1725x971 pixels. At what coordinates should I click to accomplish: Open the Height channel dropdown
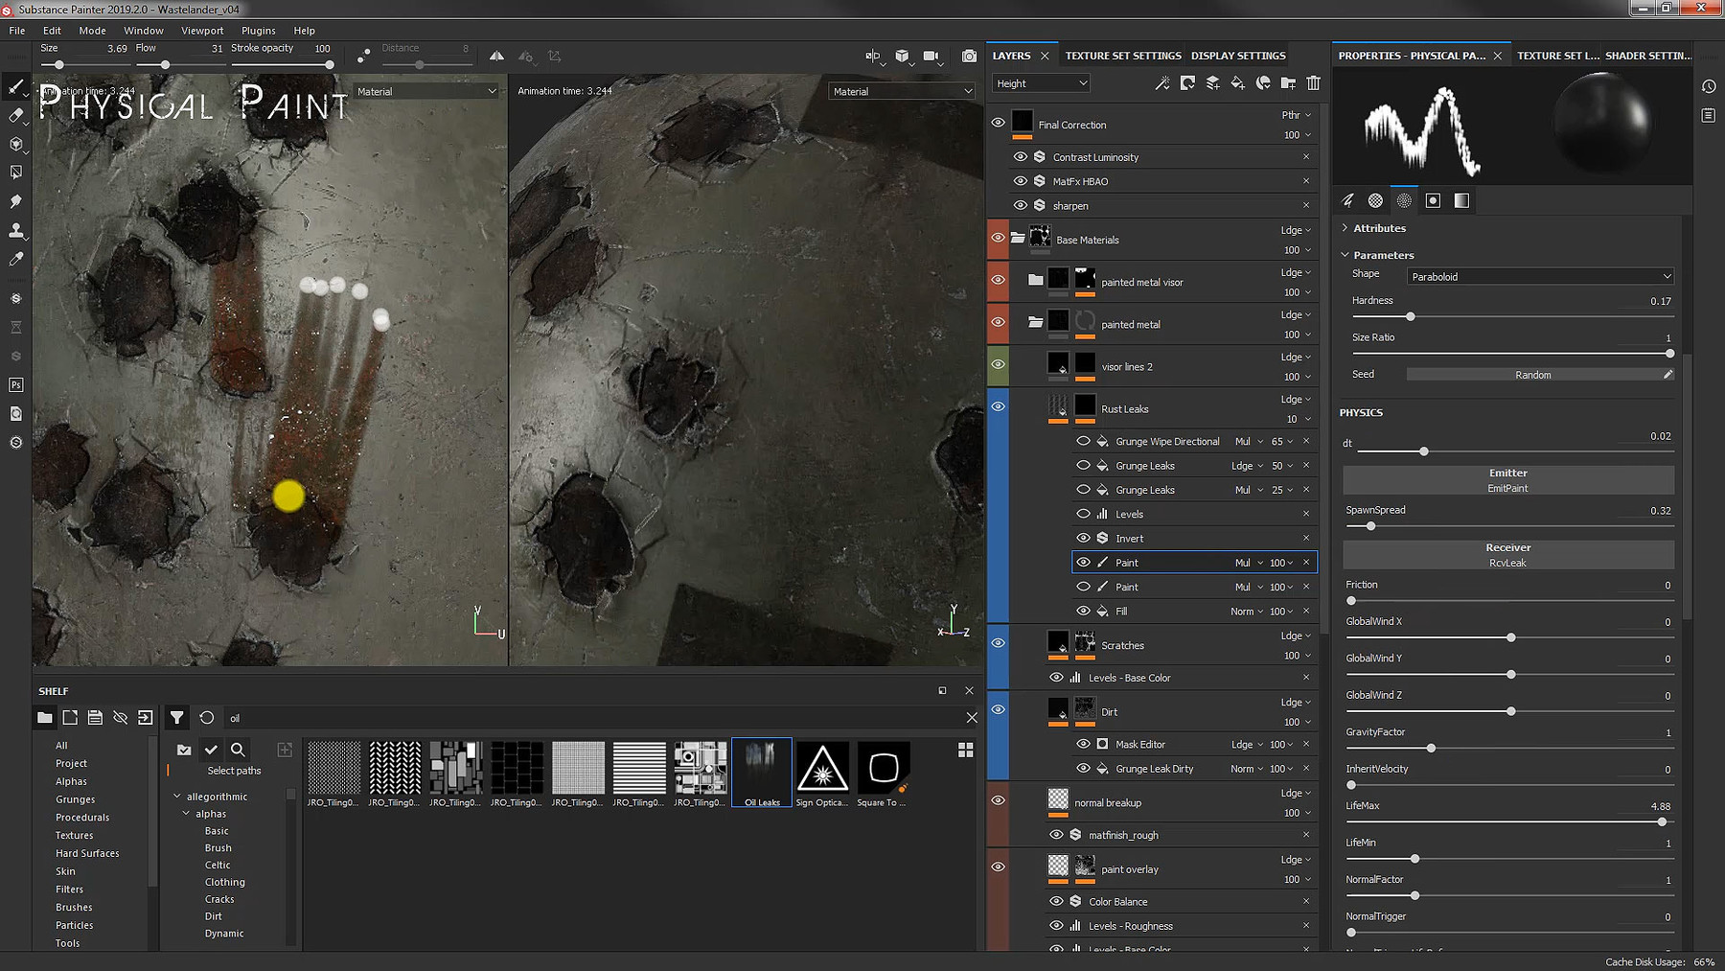(1041, 83)
